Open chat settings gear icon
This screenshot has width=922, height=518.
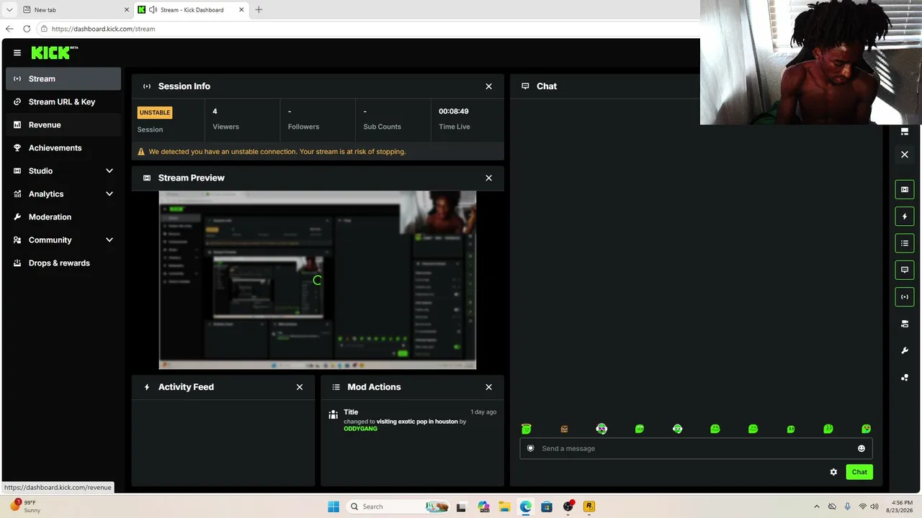(833, 472)
